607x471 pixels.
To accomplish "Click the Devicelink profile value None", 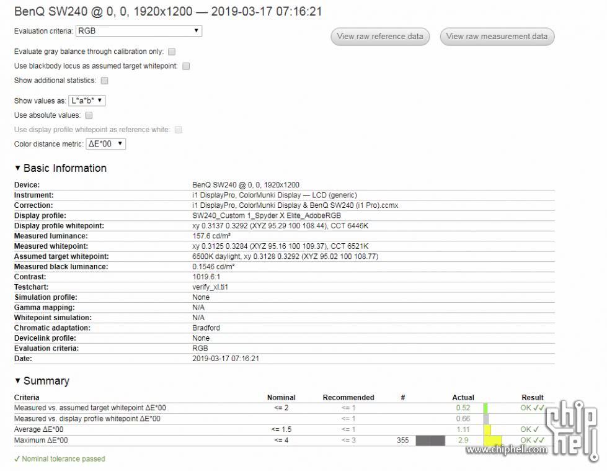I will 201,338.
